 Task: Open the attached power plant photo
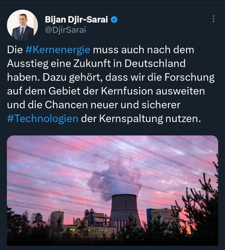(112, 191)
